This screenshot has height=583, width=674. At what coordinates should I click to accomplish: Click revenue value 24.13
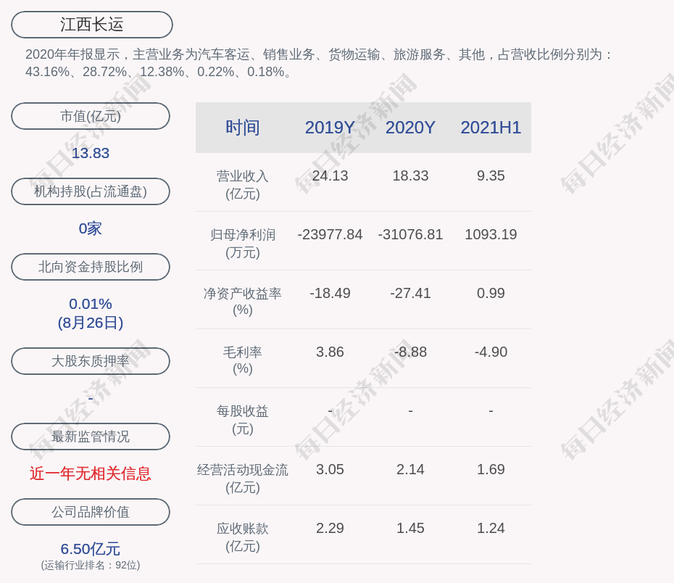click(x=330, y=176)
